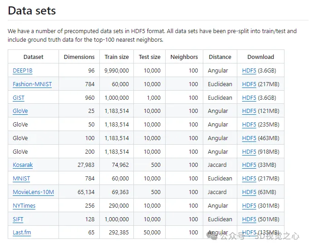This screenshot has height=248, width=309.
Task: Download the NYTimes 301MB HDF5 file
Action: [x=249, y=206]
